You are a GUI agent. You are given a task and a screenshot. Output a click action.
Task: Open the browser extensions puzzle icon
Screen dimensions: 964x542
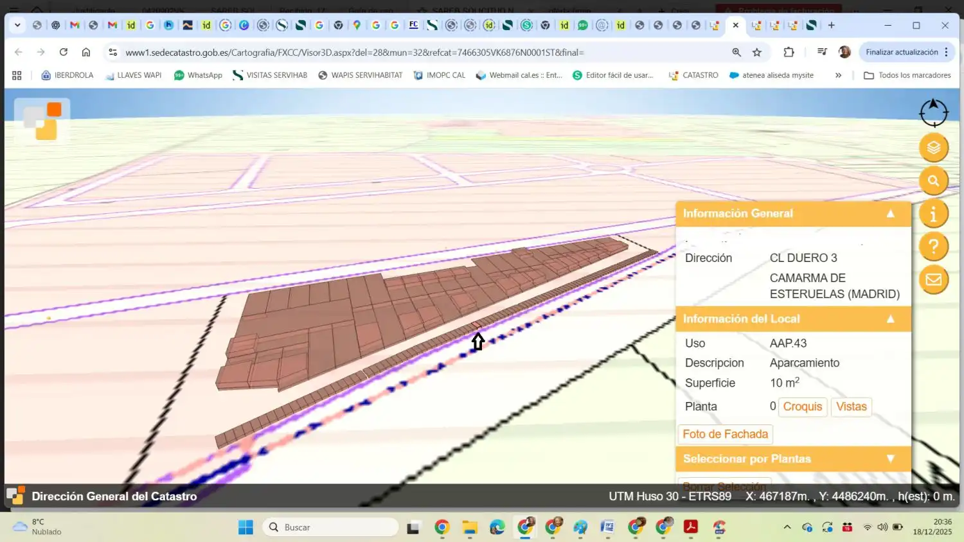[x=789, y=53]
